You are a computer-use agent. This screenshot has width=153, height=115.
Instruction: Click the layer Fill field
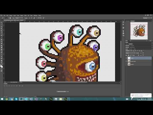[x=141, y=55]
